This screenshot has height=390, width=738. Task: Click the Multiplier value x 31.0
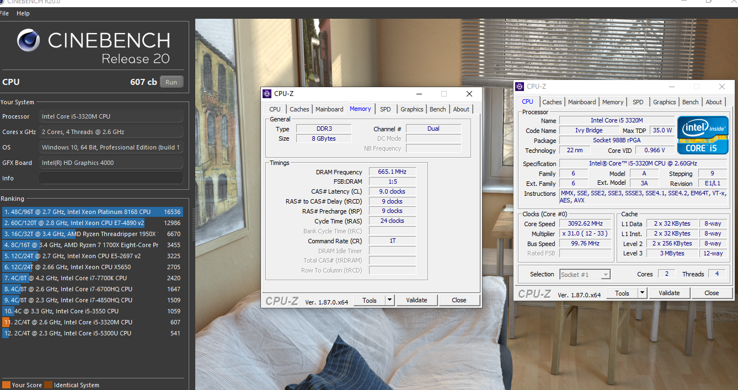tap(585, 234)
